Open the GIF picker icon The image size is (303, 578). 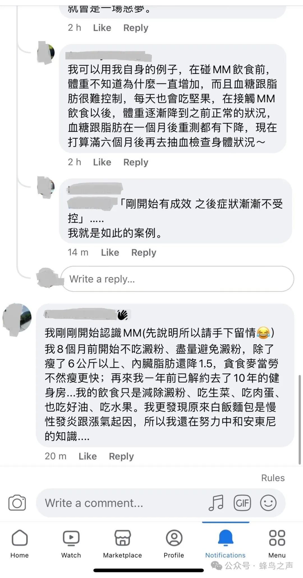tap(242, 503)
